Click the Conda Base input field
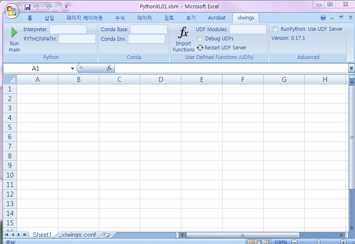 click(149, 29)
